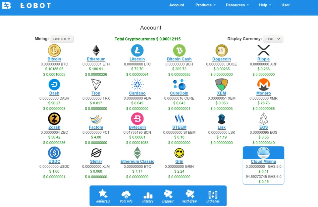Click the Grin smiley icon

click(179, 153)
